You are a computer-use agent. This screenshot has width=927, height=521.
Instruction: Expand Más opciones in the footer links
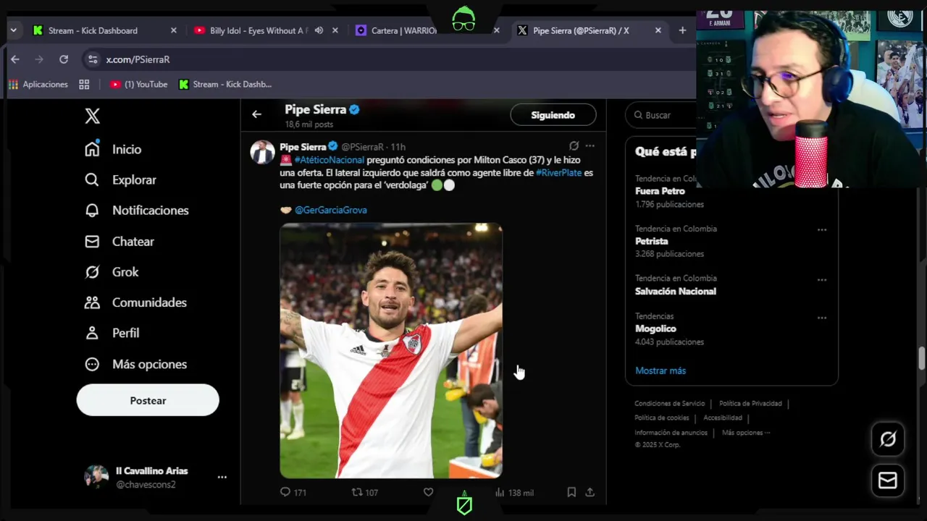coord(746,433)
